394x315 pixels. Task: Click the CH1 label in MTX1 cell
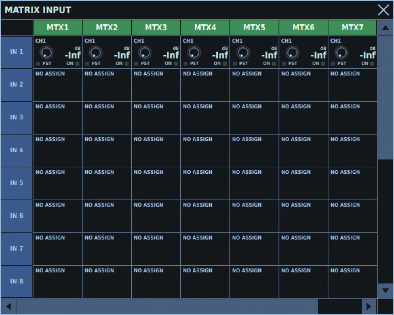tap(41, 41)
